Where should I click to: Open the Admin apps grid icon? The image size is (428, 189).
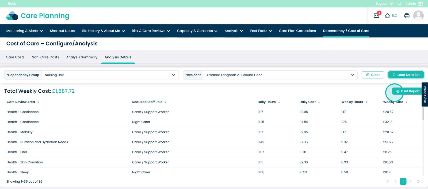(x=421, y=3)
